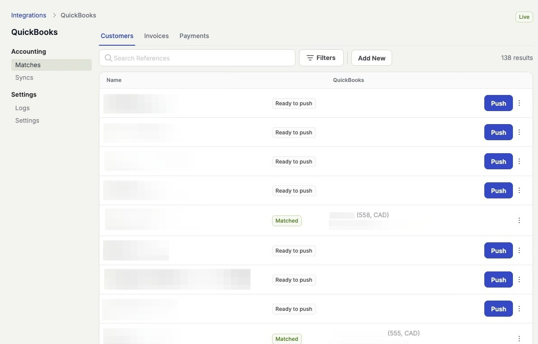This screenshot has width=538, height=344.
Task: Select Matches in the Accounting sidebar
Action: 28,65
